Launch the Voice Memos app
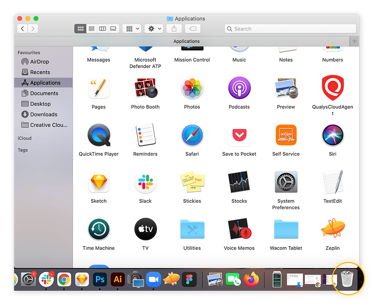Viewport: 377px width, 307px height. pos(239,230)
